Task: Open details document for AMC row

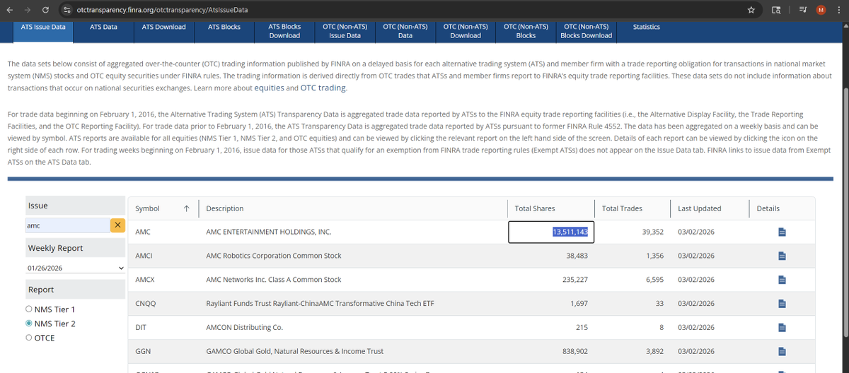Action: (782, 232)
